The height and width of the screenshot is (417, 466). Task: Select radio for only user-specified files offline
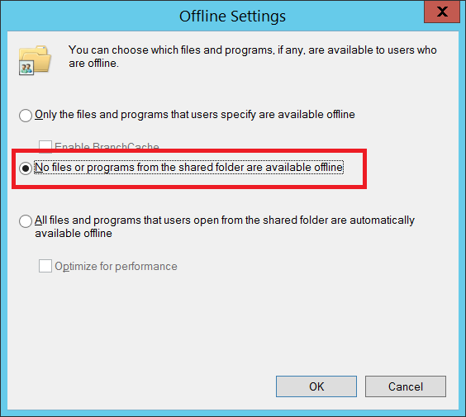pos(26,116)
